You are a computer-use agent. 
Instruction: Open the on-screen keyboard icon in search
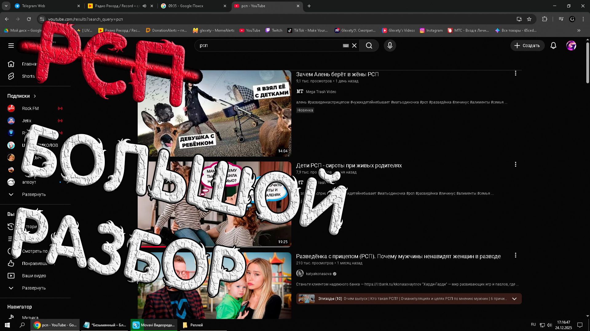(x=346, y=45)
